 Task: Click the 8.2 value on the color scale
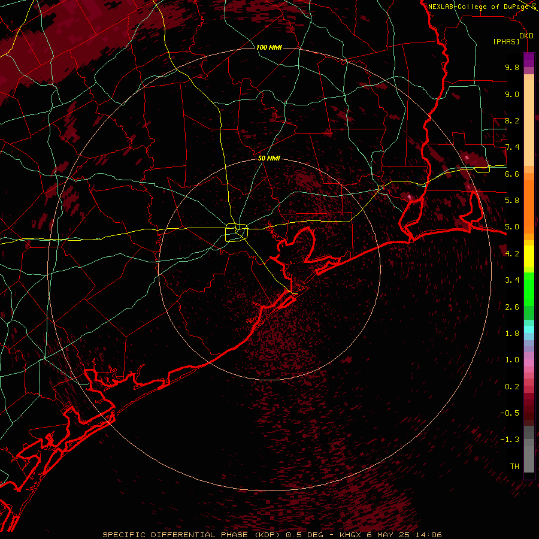tap(512, 120)
